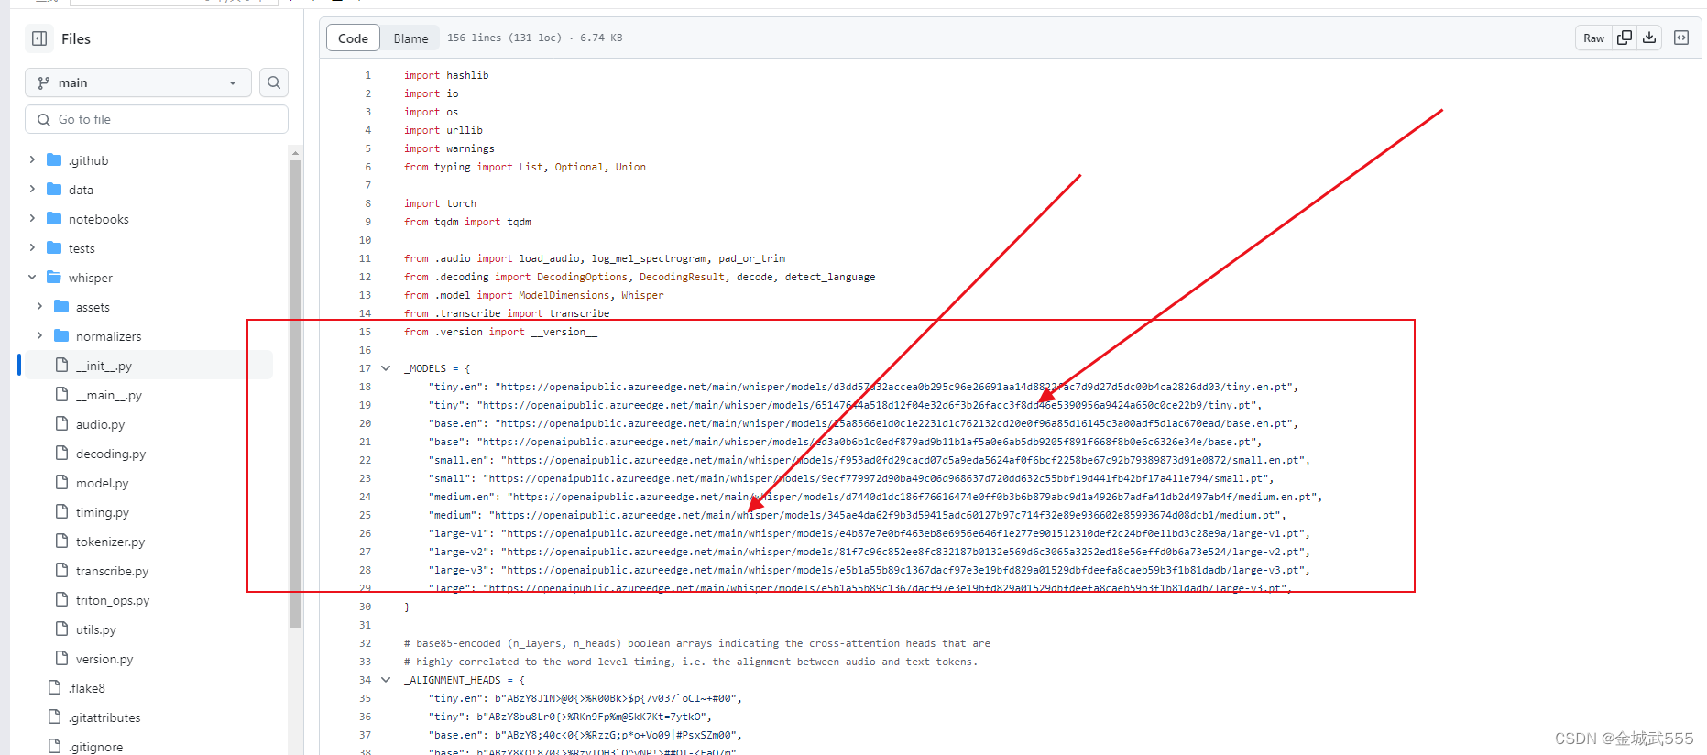The width and height of the screenshot is (1707, 755).
Task: Open the assets folder
Action: [93, 307]
